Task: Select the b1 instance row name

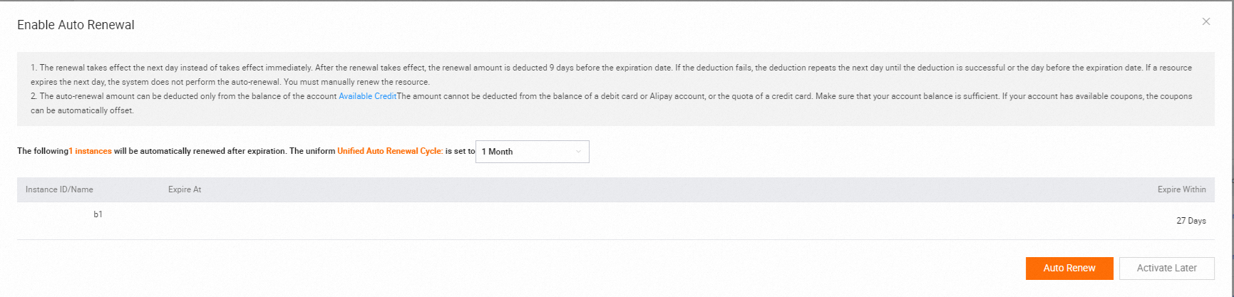Action: pyautogui.click(x=98, y=214)
